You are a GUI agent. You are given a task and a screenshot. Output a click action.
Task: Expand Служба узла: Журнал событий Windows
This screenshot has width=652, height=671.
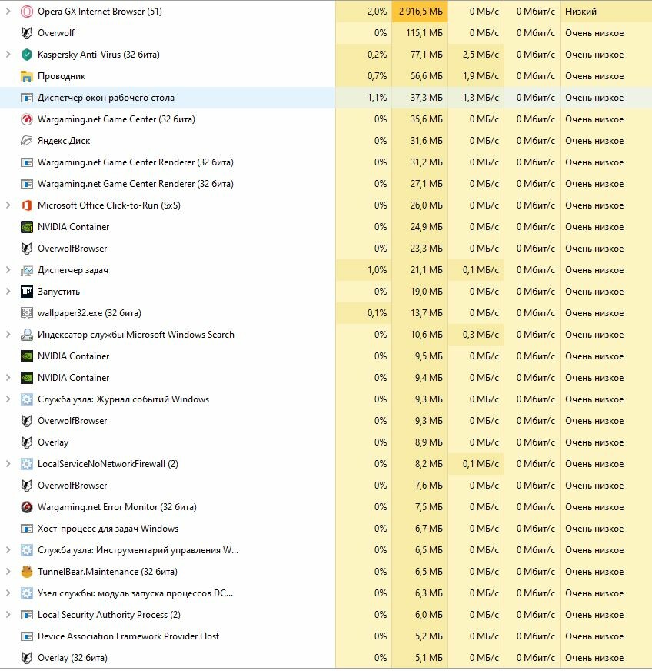point(8,399)
